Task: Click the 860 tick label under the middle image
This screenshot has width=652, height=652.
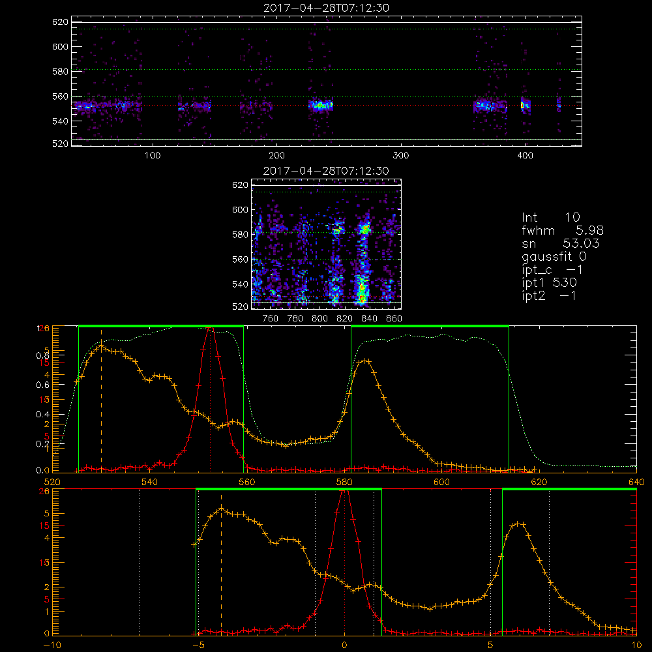Action: [x=394, y=319]
